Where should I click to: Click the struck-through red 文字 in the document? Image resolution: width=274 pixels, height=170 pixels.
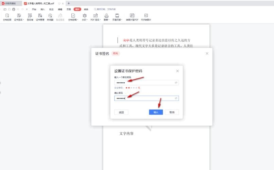pyautogui.click(x=126, y=40)
